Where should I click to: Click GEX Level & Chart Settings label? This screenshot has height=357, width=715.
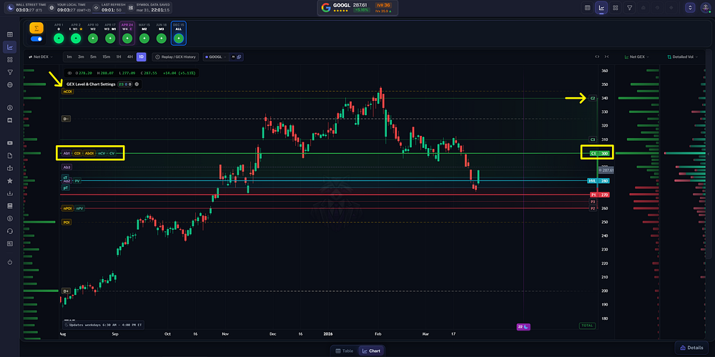[91, 84]
